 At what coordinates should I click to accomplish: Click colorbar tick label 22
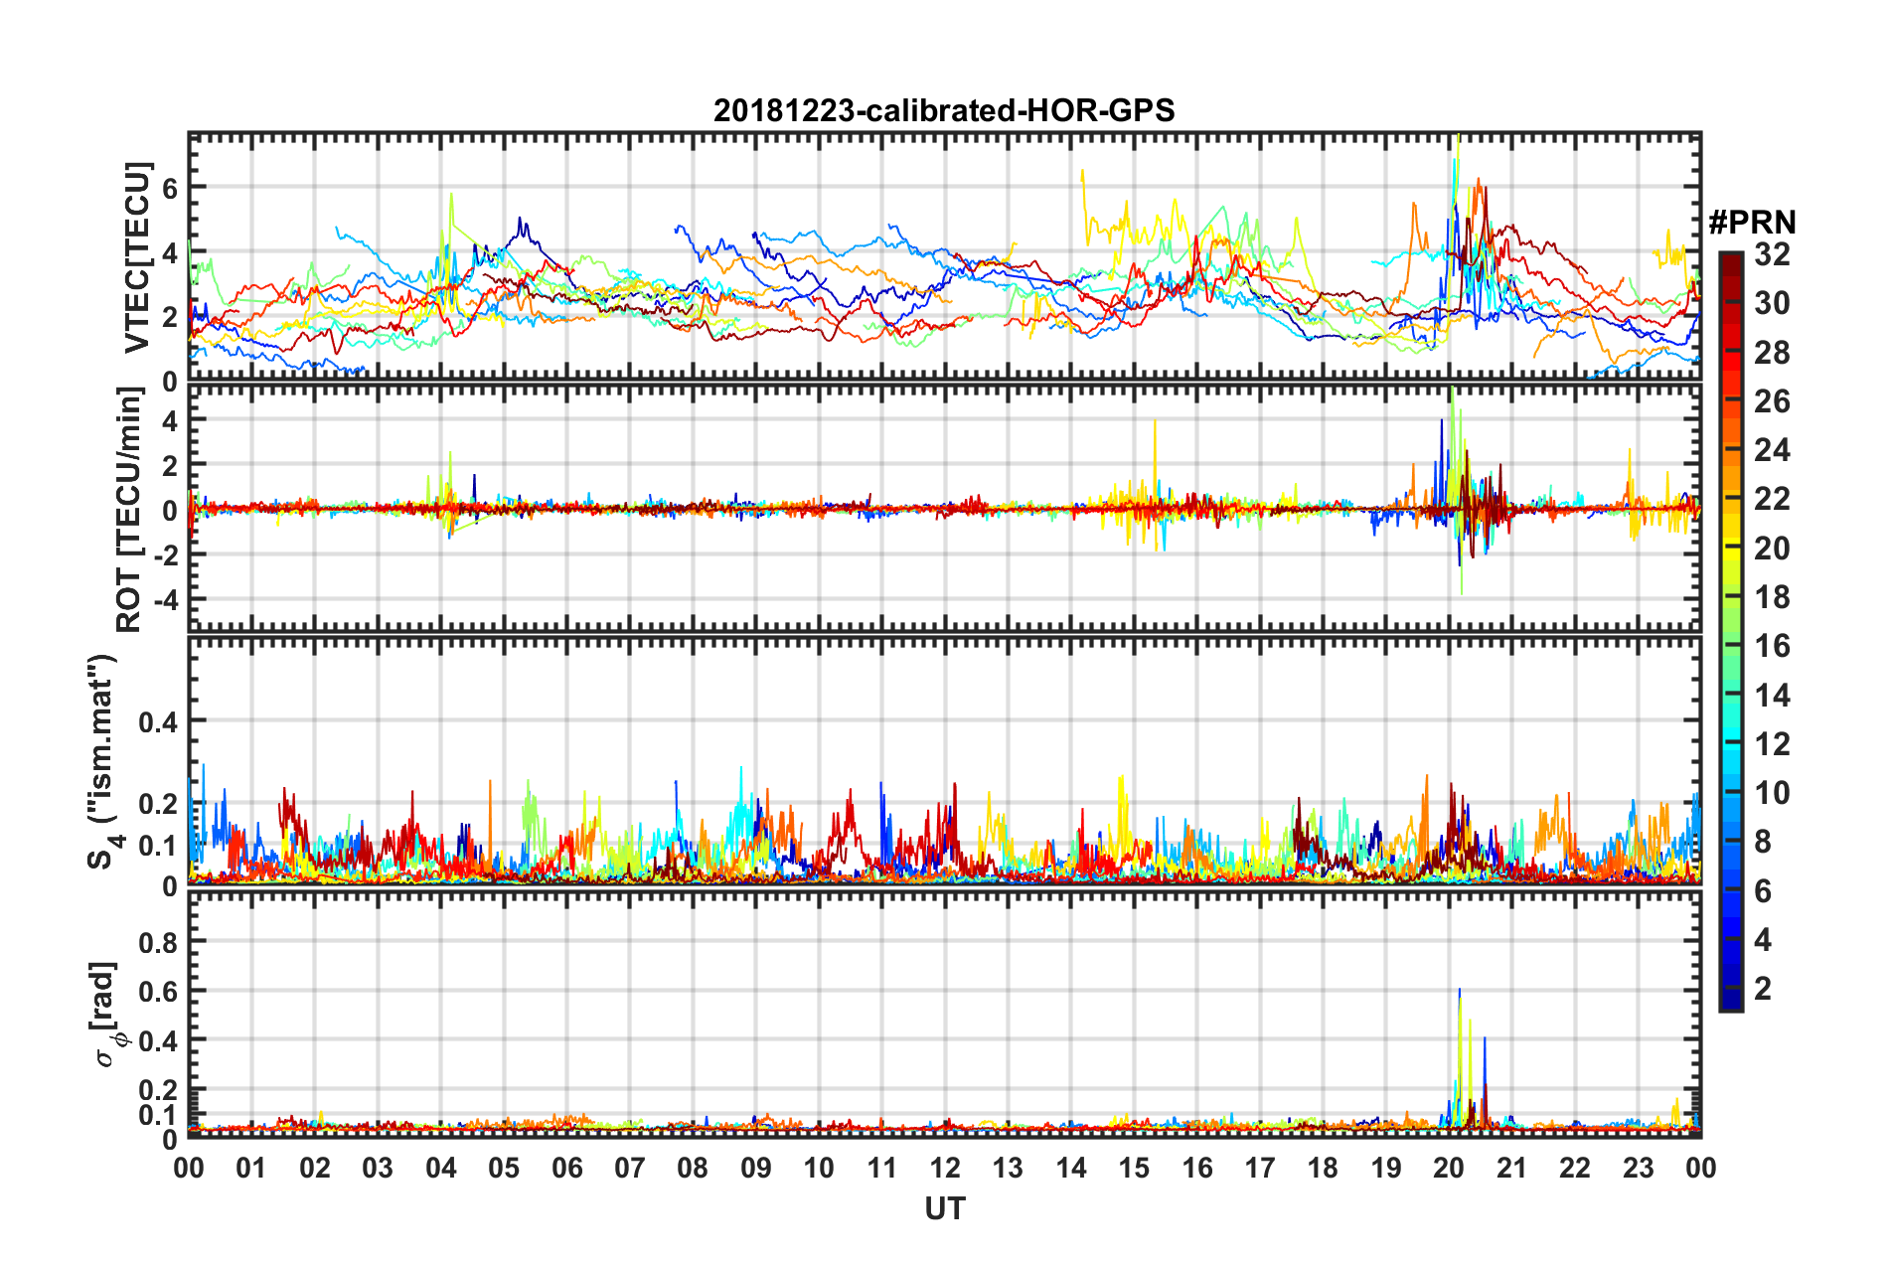pos(1772,499)
